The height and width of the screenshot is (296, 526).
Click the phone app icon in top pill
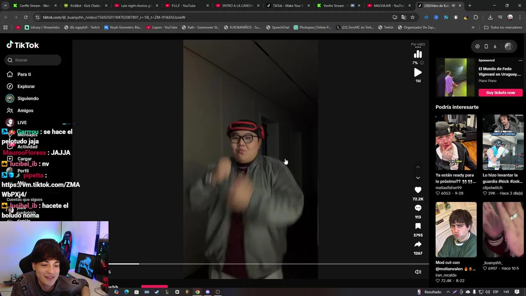pos(486,46)
